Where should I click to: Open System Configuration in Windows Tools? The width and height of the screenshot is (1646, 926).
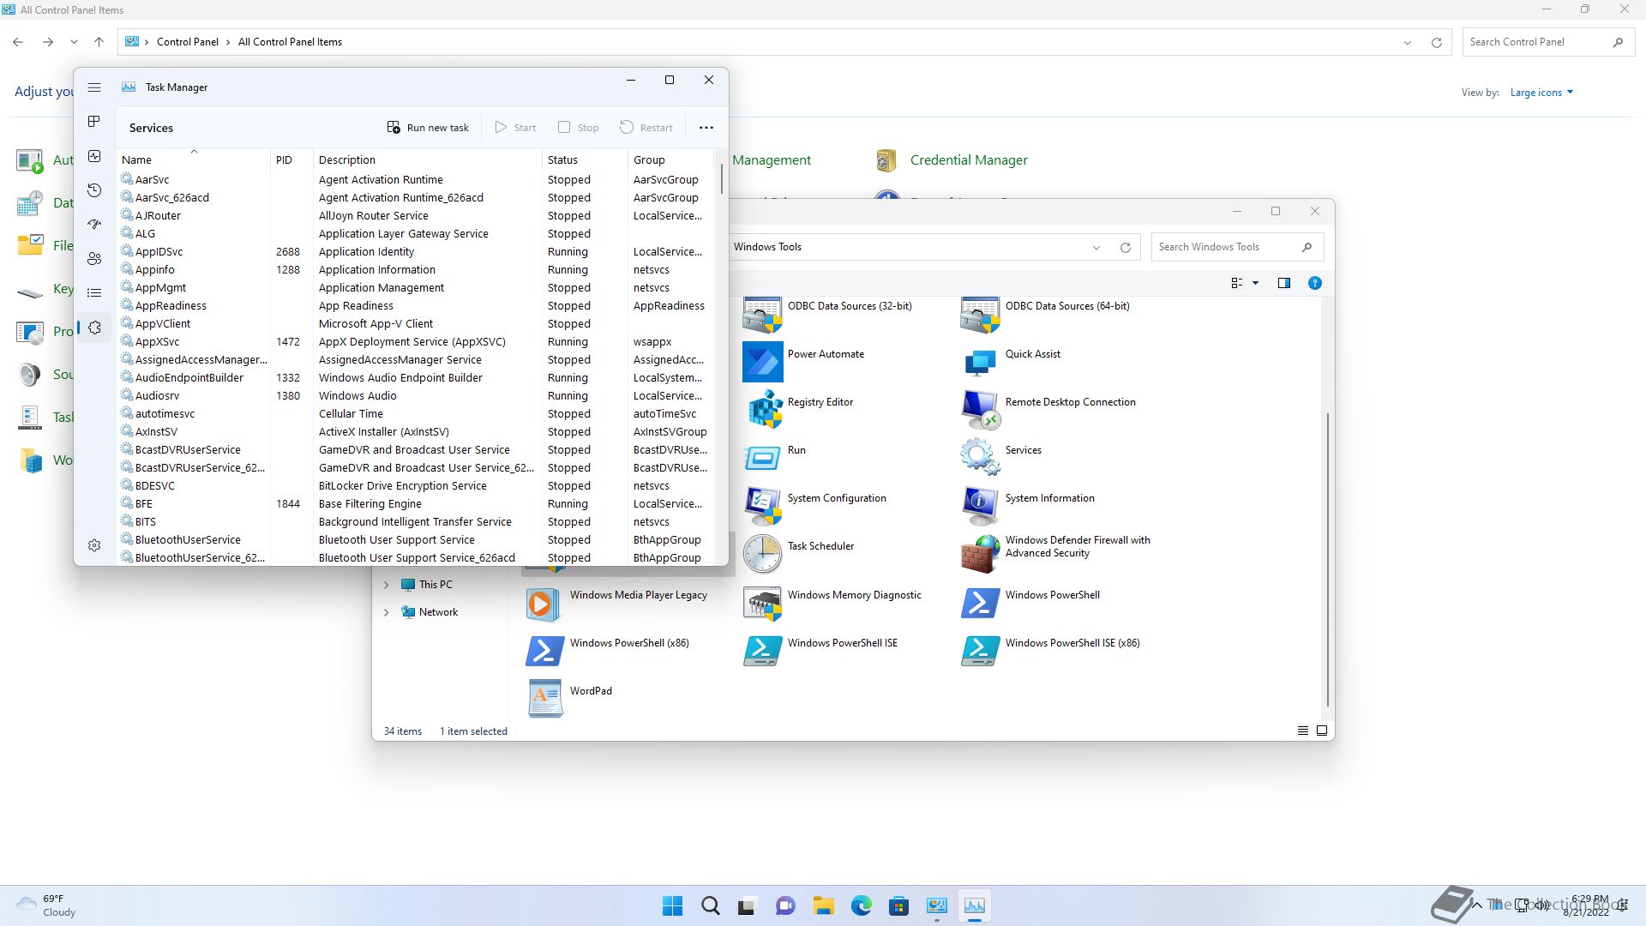pyautogui.click(x=815, y=506)
